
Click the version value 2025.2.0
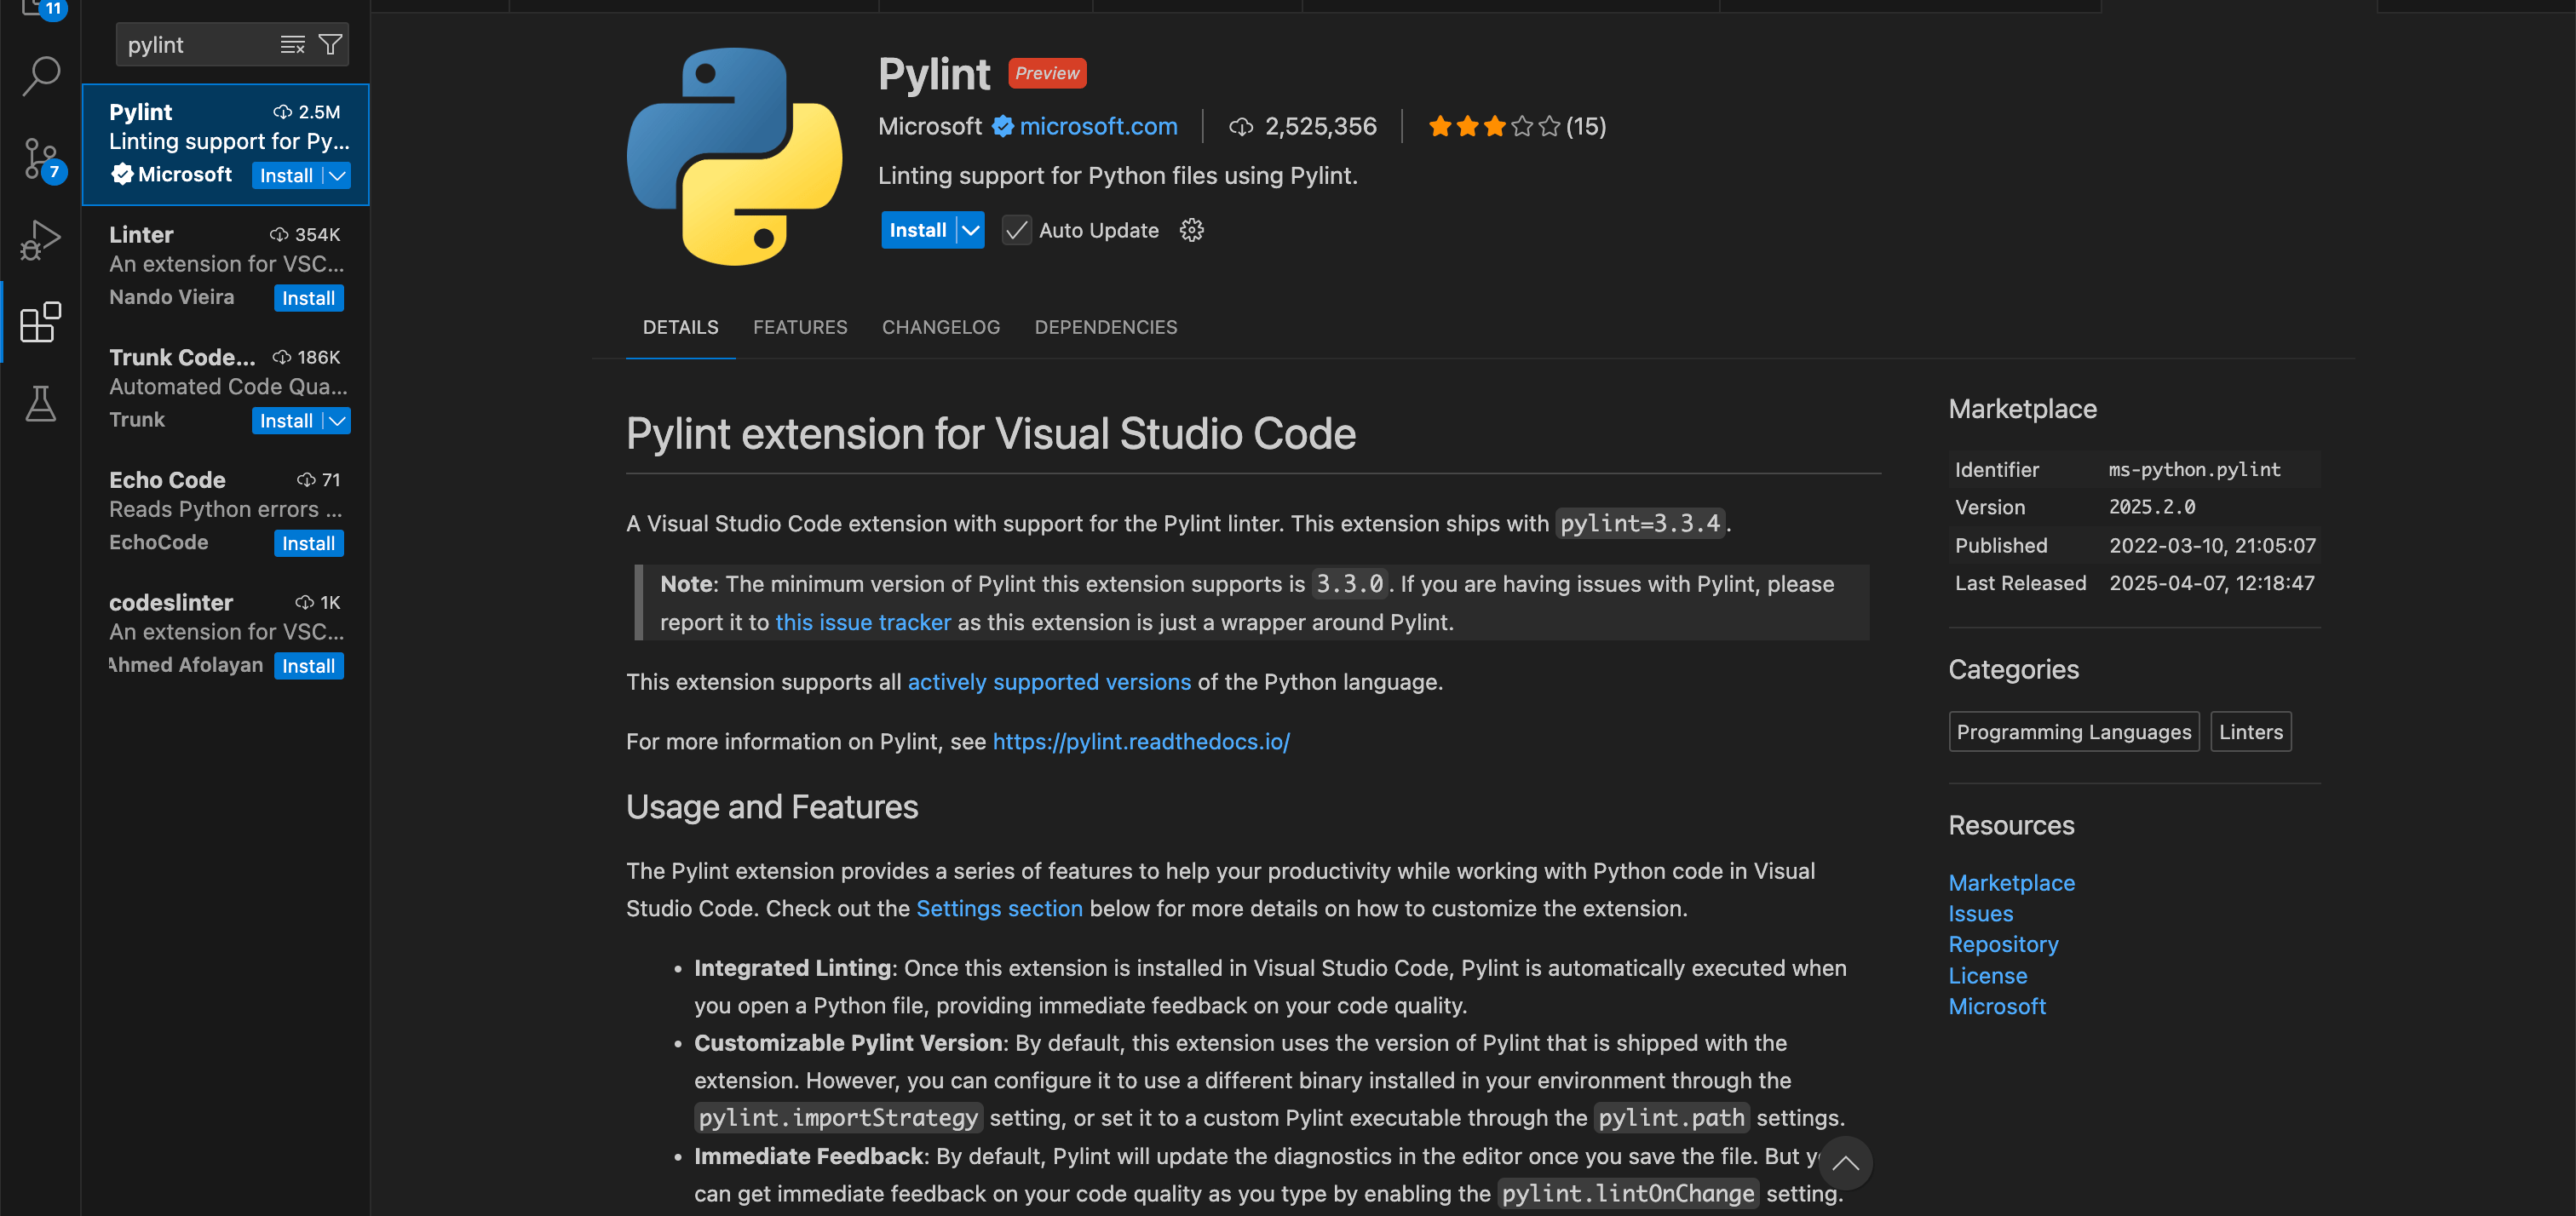(x=2151, y=507)
